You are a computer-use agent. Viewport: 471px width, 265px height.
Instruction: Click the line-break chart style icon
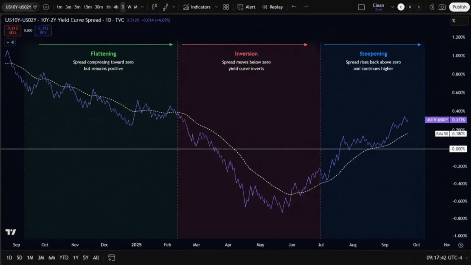click(166, 7)
